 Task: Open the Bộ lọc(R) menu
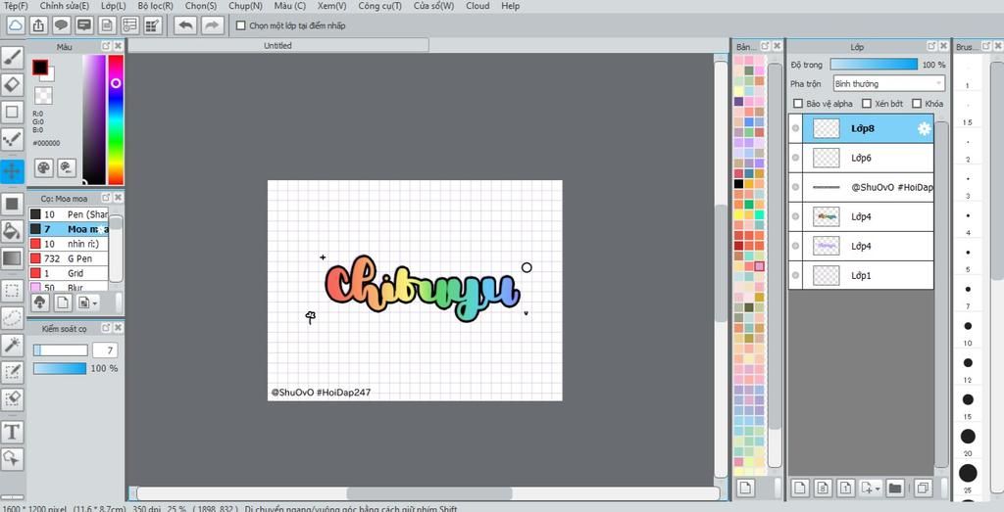[x=156, y=6]
